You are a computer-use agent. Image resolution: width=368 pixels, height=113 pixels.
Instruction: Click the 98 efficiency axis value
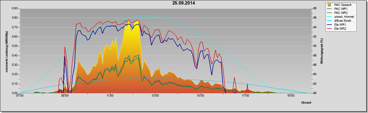pyautogui.click(x=315, y=8)
